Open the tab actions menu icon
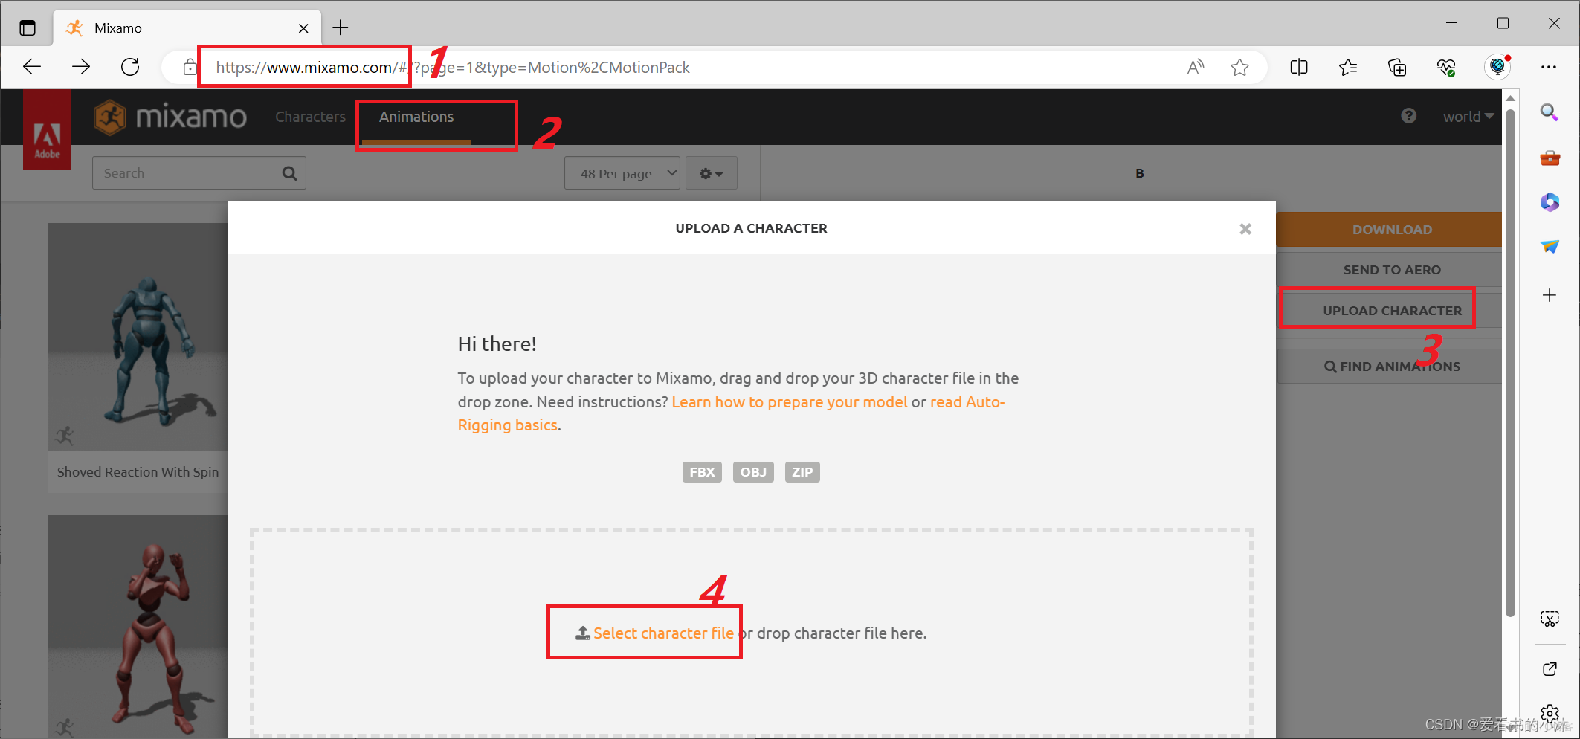 [28, 28]
